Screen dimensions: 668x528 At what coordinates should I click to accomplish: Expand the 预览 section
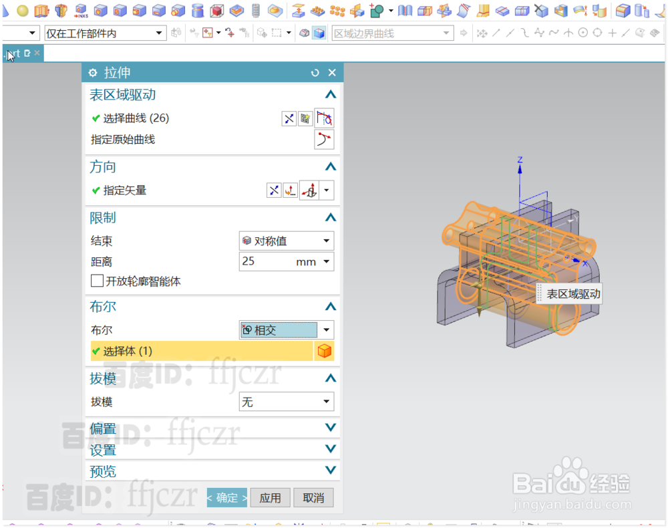point(331,470)
